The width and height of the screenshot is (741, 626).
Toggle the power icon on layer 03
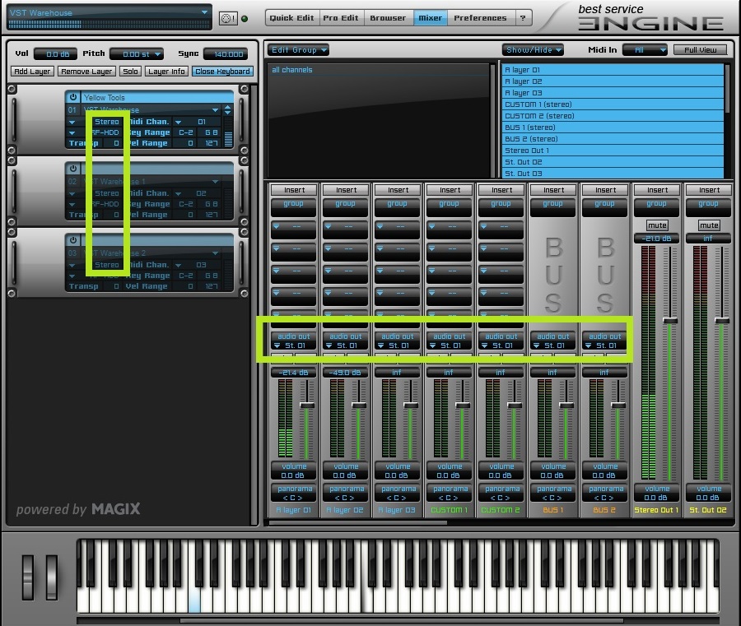tap(73, 240)
